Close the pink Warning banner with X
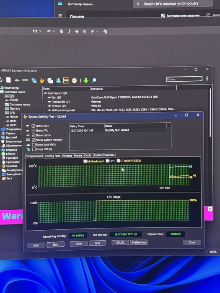 tap(210, 209)
